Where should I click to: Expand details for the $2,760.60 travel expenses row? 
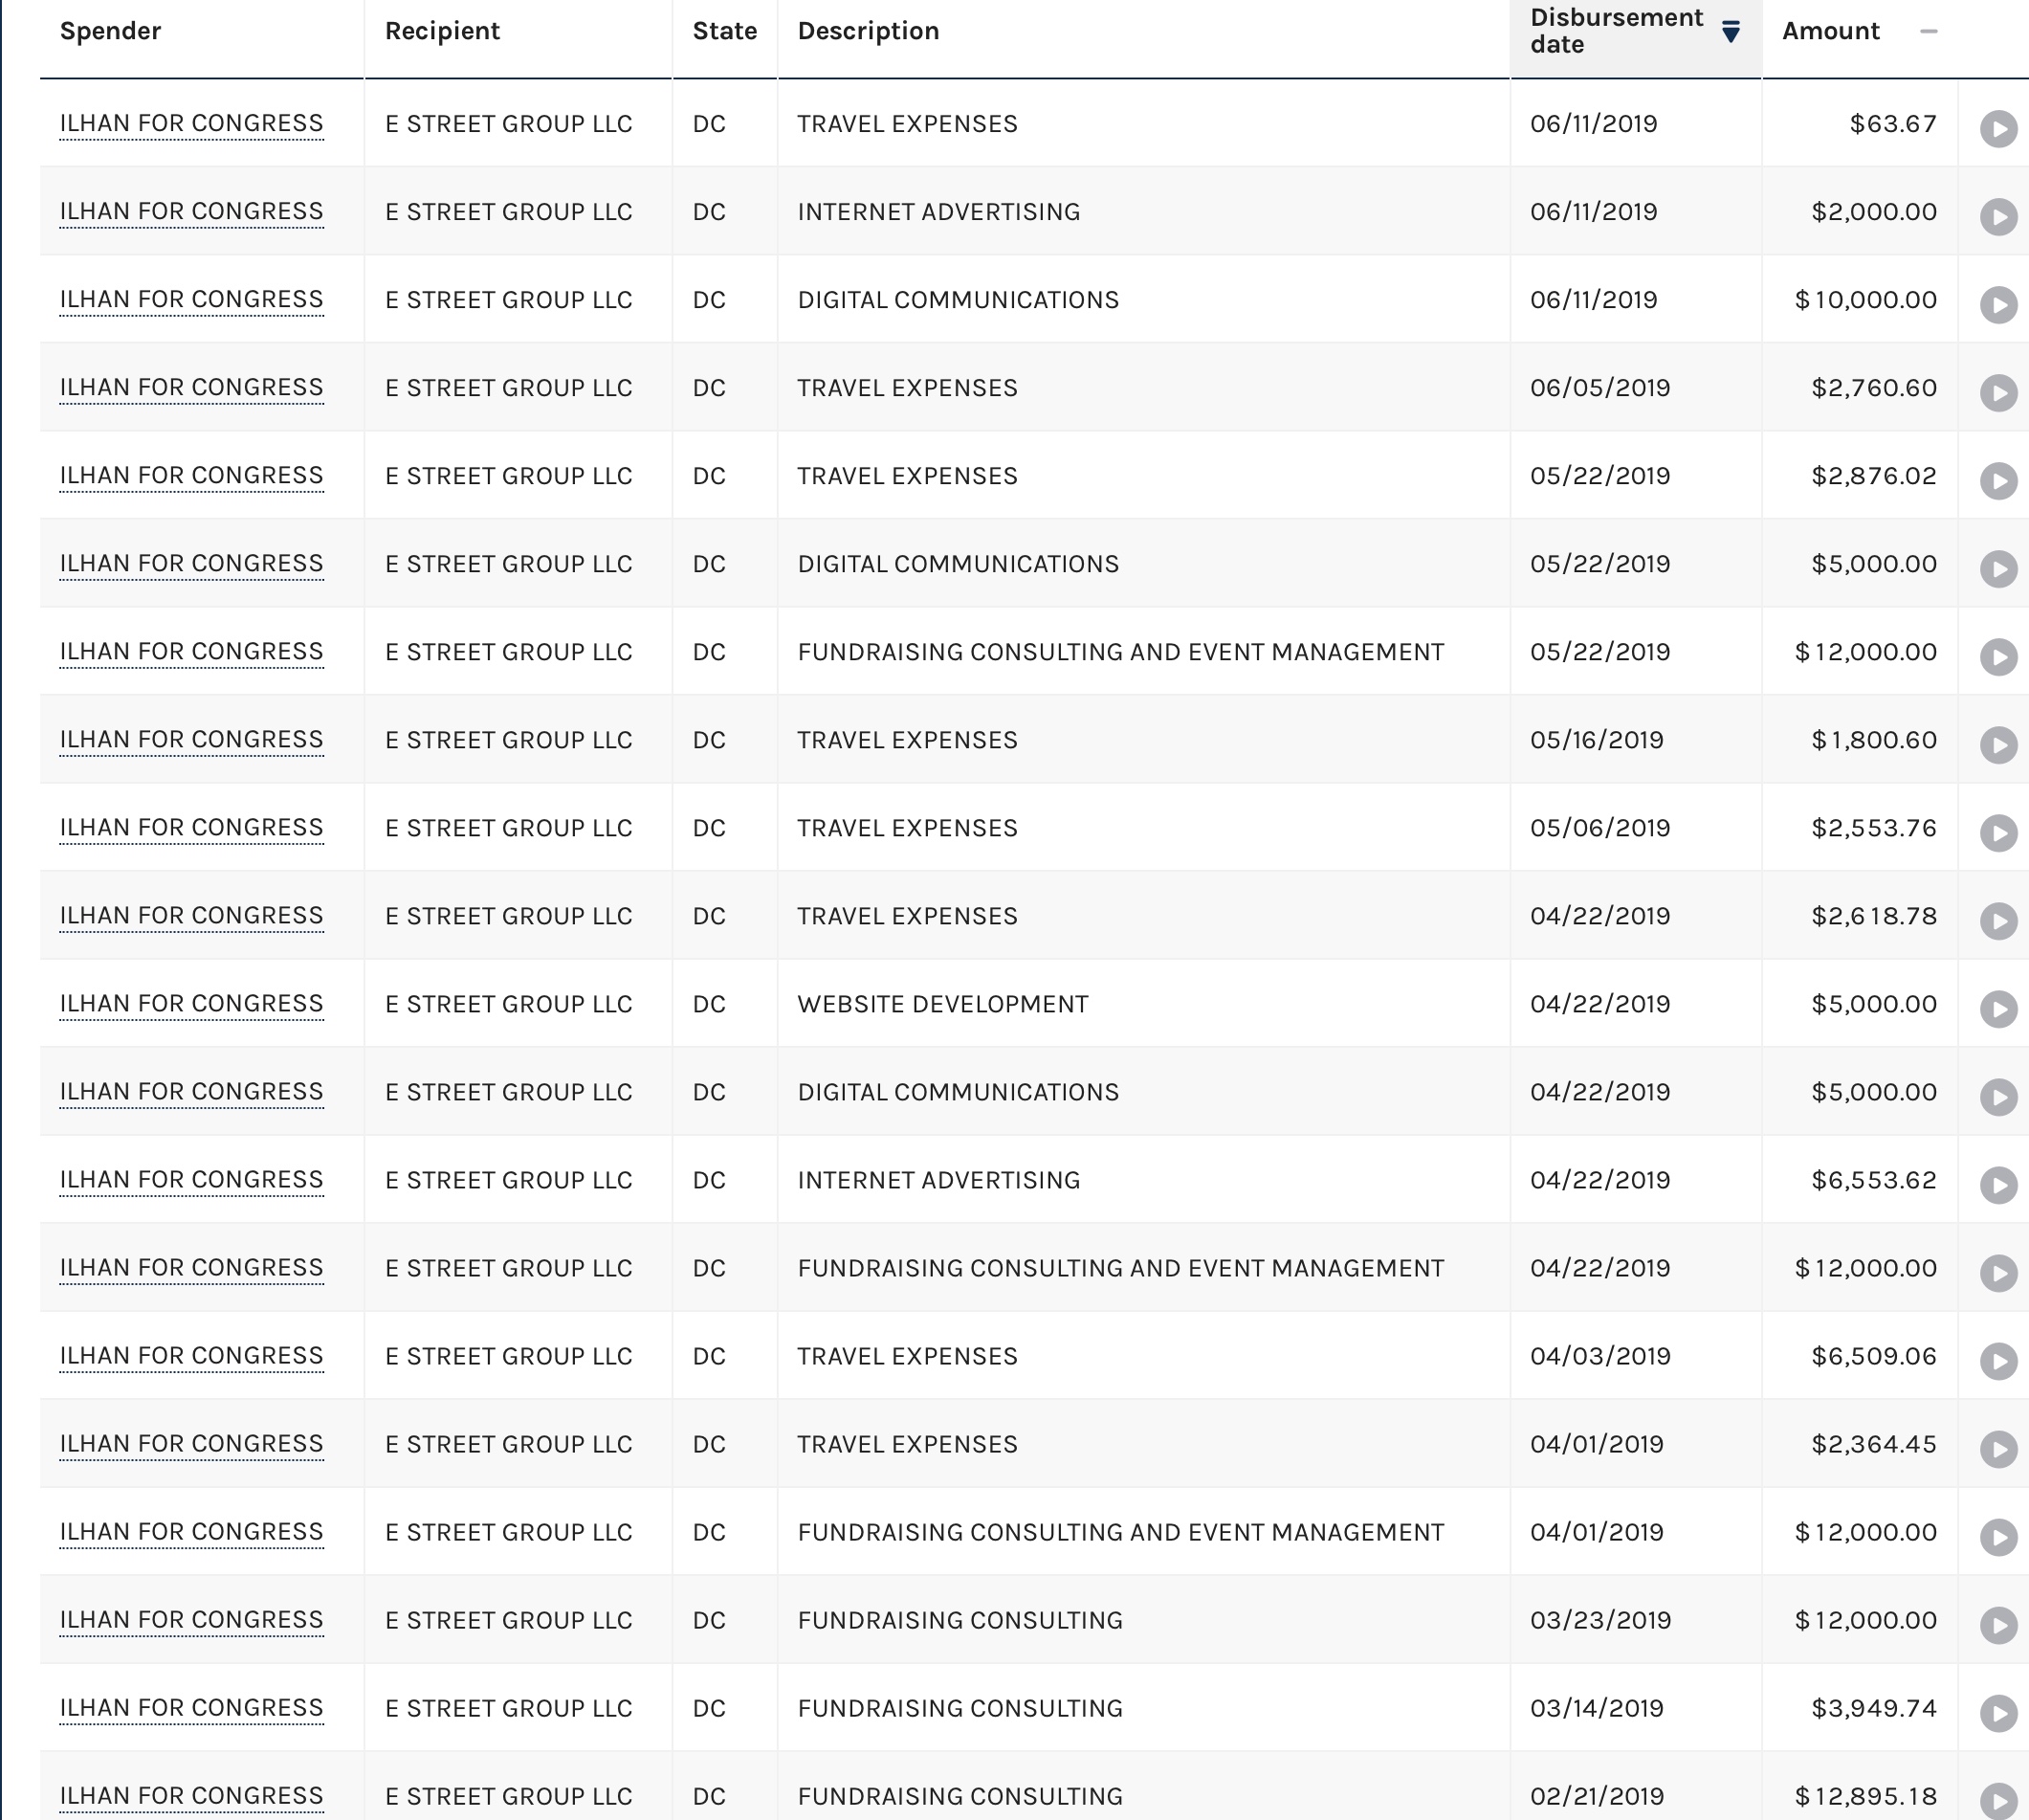point(1998,393)
